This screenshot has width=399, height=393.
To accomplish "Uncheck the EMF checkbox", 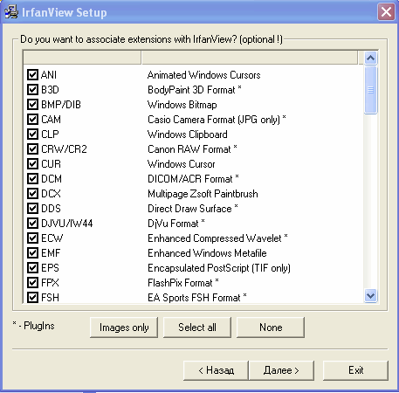I will click(32, 253).
